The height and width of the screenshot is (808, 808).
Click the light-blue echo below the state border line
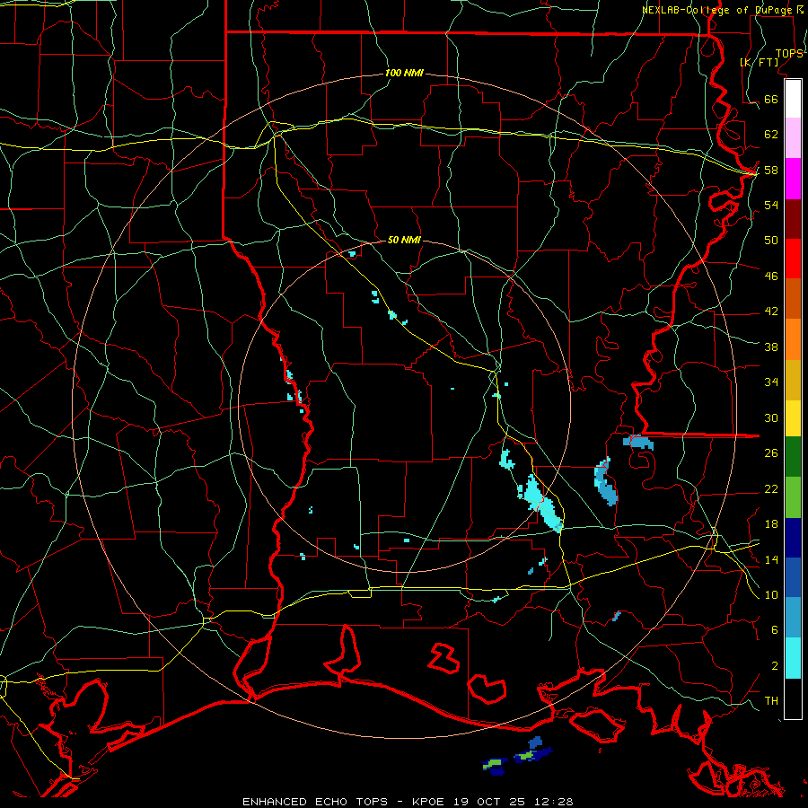pyautogui.click(x=638, y=442)
